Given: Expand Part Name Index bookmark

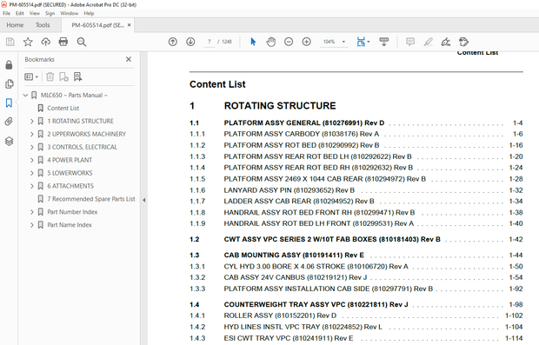Looking at the screenshot, I should tap(32, 225).
